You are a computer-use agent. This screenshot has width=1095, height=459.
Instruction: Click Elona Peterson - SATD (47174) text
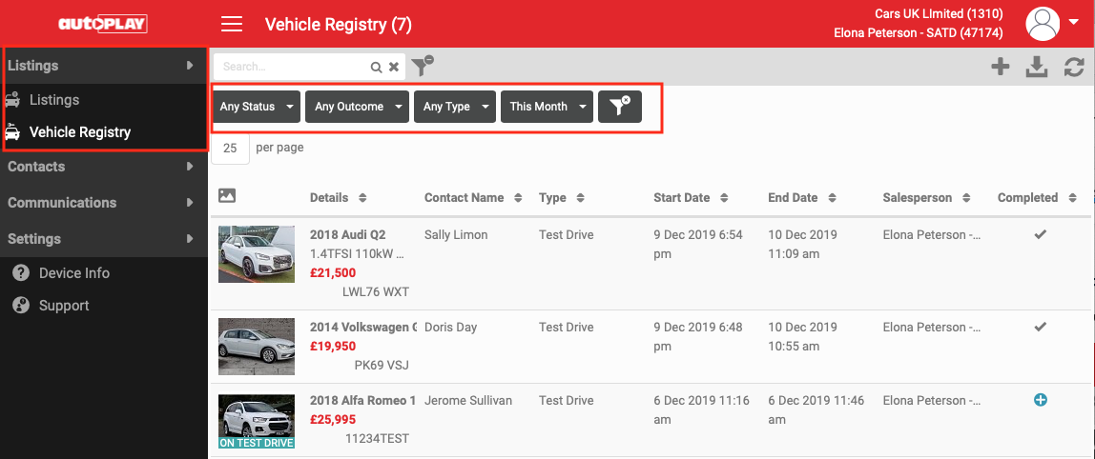919,32
